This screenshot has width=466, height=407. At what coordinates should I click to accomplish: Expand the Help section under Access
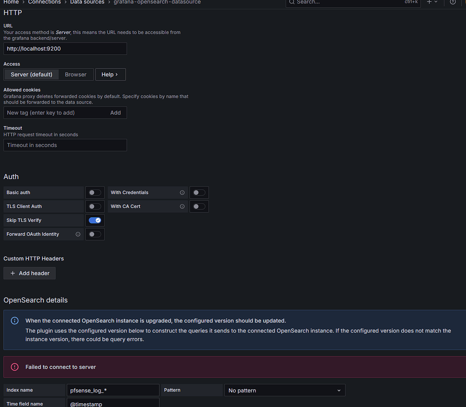110,74
